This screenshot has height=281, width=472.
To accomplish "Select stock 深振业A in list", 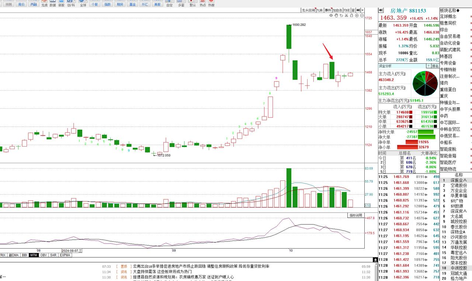I will pyautogui.click(x=458, y=180).
